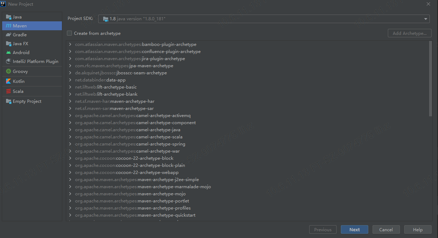This screenshot has width=438, height=238.
Task: Open the Project SDK dropdown arrow
Action: (426, 19)
